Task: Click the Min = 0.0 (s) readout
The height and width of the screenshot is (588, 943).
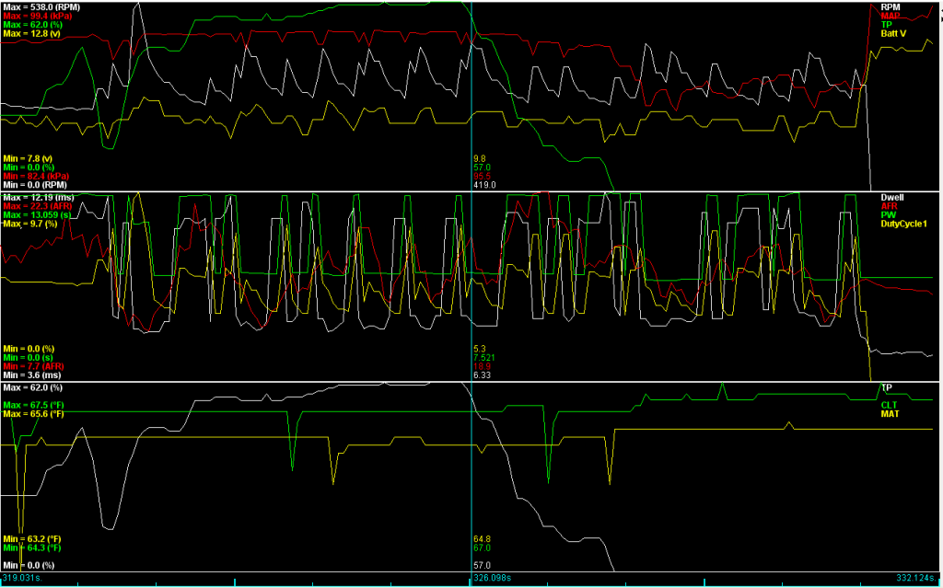Action: pos(29,357)
